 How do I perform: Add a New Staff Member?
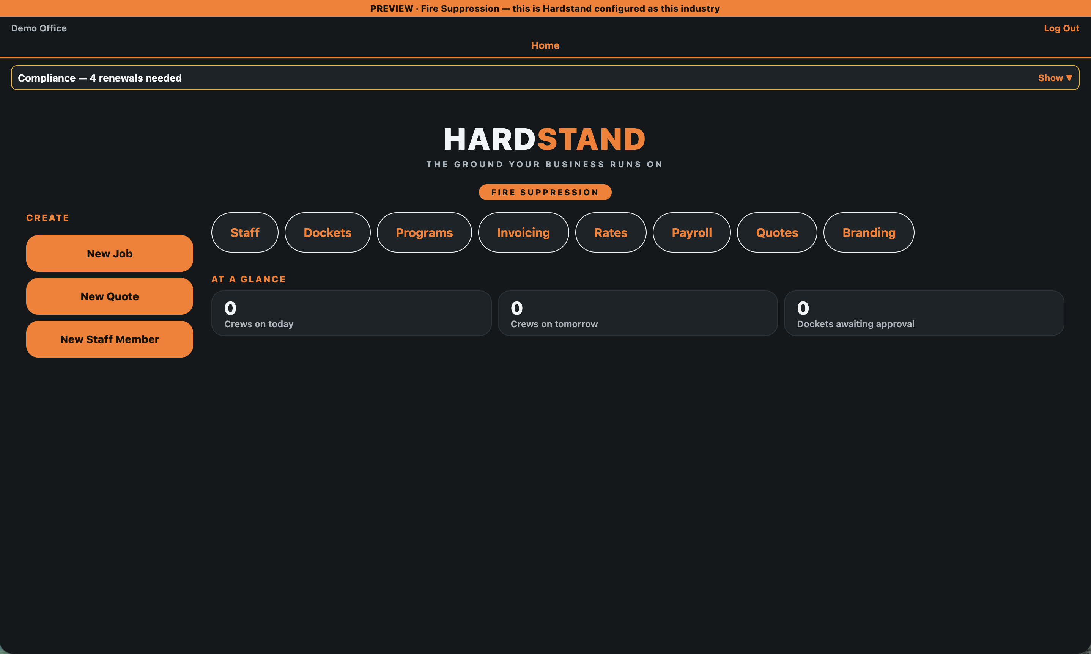[x=109, y=339]
